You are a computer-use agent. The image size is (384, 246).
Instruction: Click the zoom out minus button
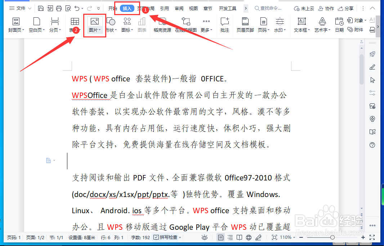[301, 237]
